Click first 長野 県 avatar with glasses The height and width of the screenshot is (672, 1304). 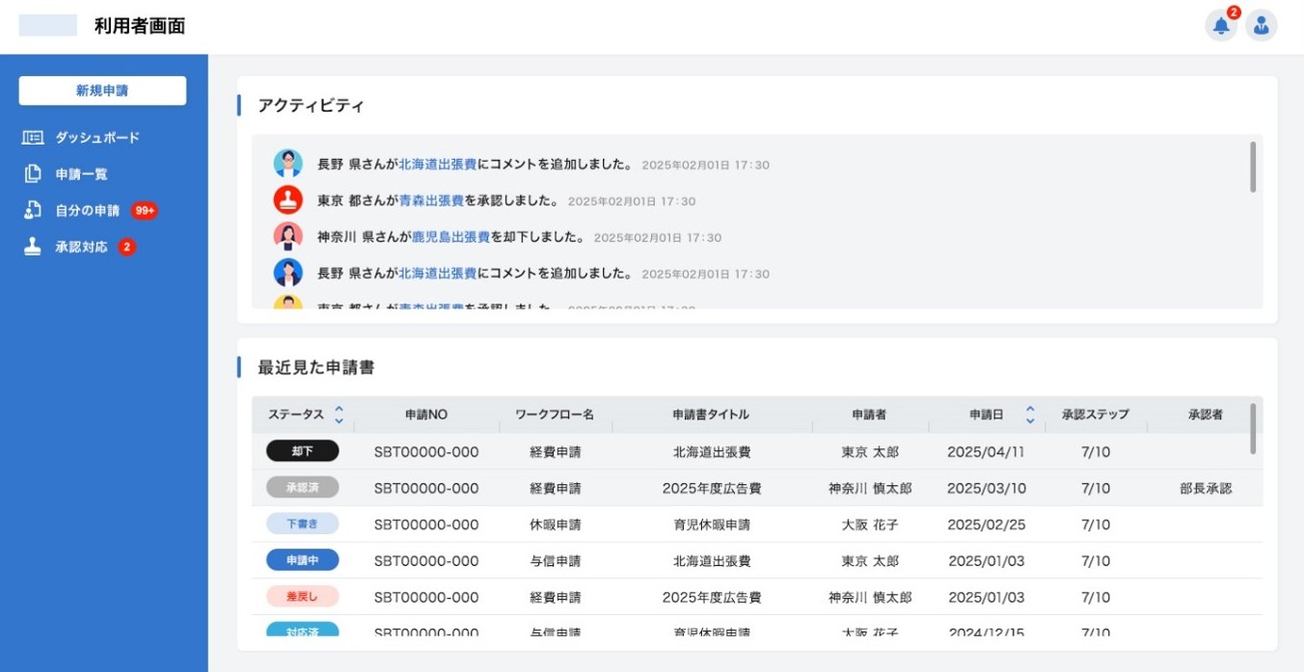pos(287,164)
